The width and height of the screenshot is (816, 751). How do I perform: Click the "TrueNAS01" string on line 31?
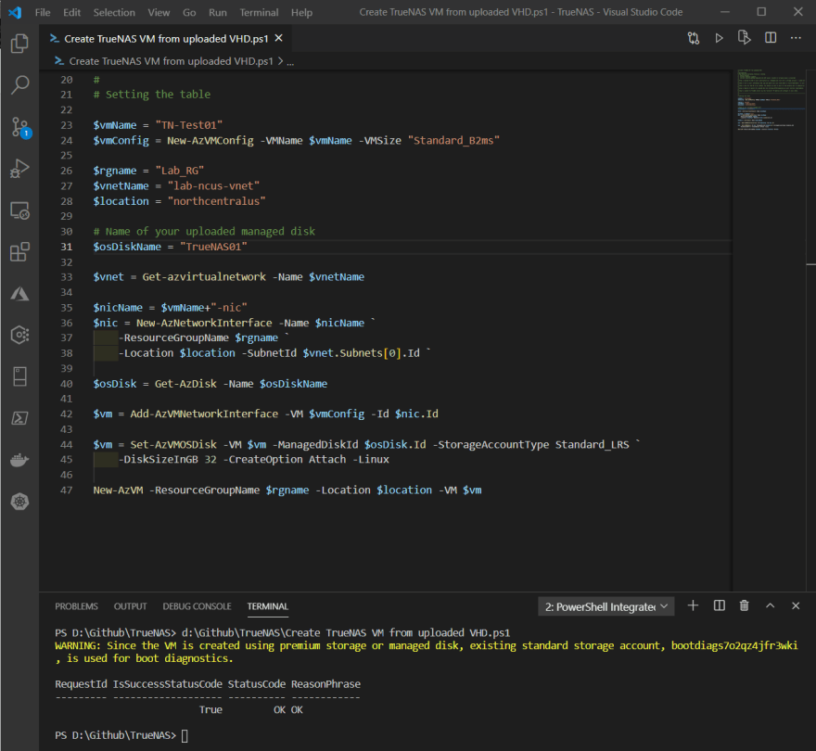[x=213, y=247]
